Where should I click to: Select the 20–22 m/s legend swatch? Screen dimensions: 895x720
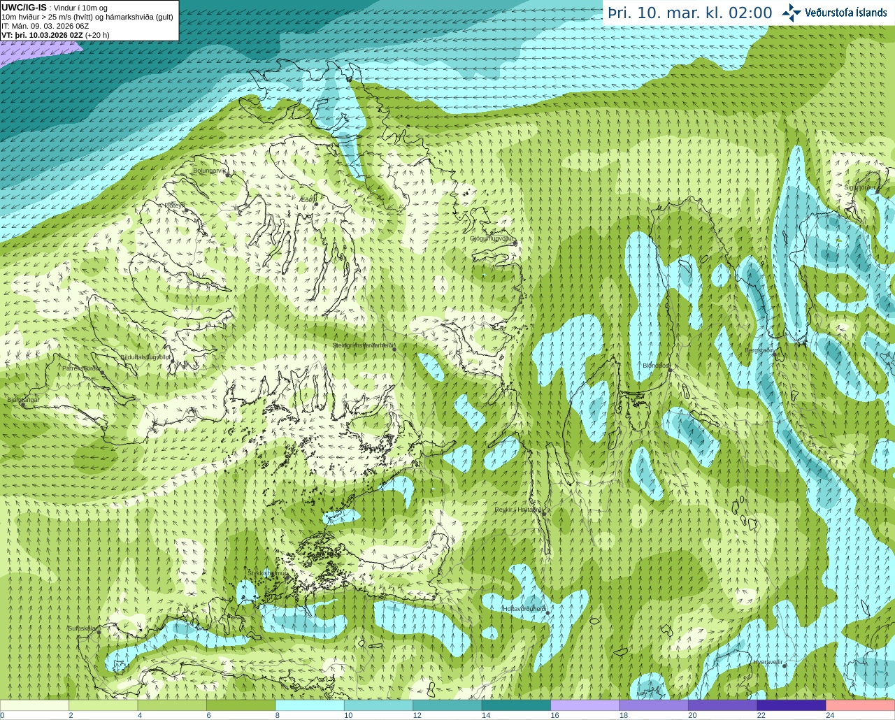[x=723, y=705]
